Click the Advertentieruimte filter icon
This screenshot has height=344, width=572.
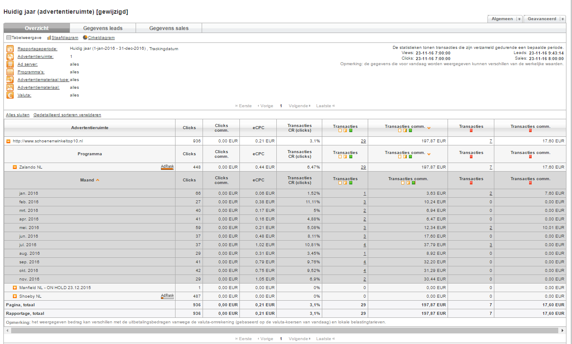pos(10,57)
